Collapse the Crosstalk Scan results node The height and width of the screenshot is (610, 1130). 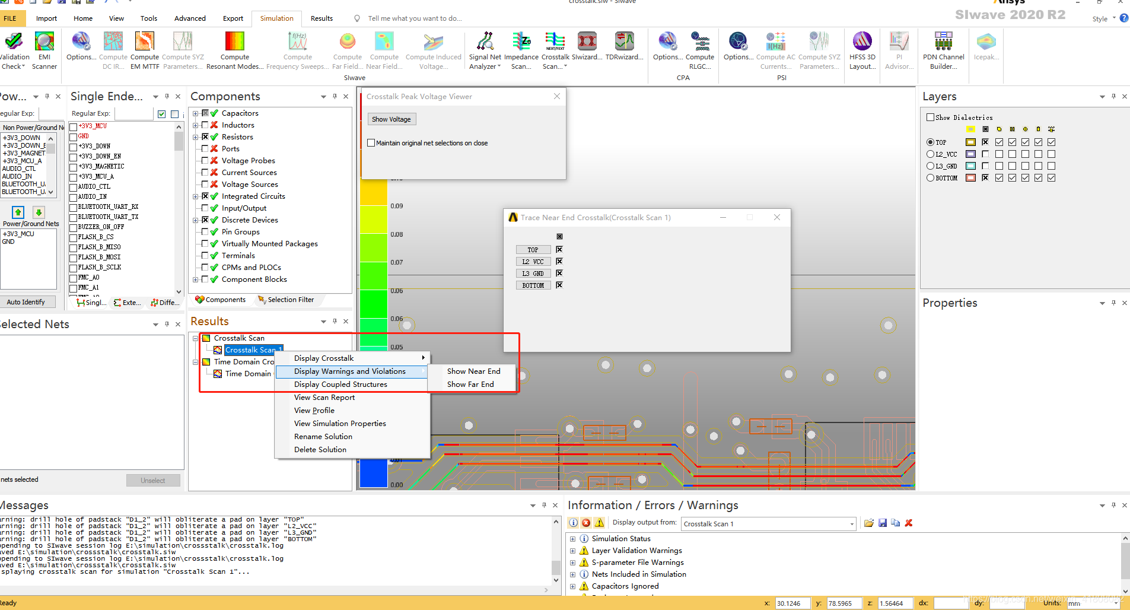point(195,338)
